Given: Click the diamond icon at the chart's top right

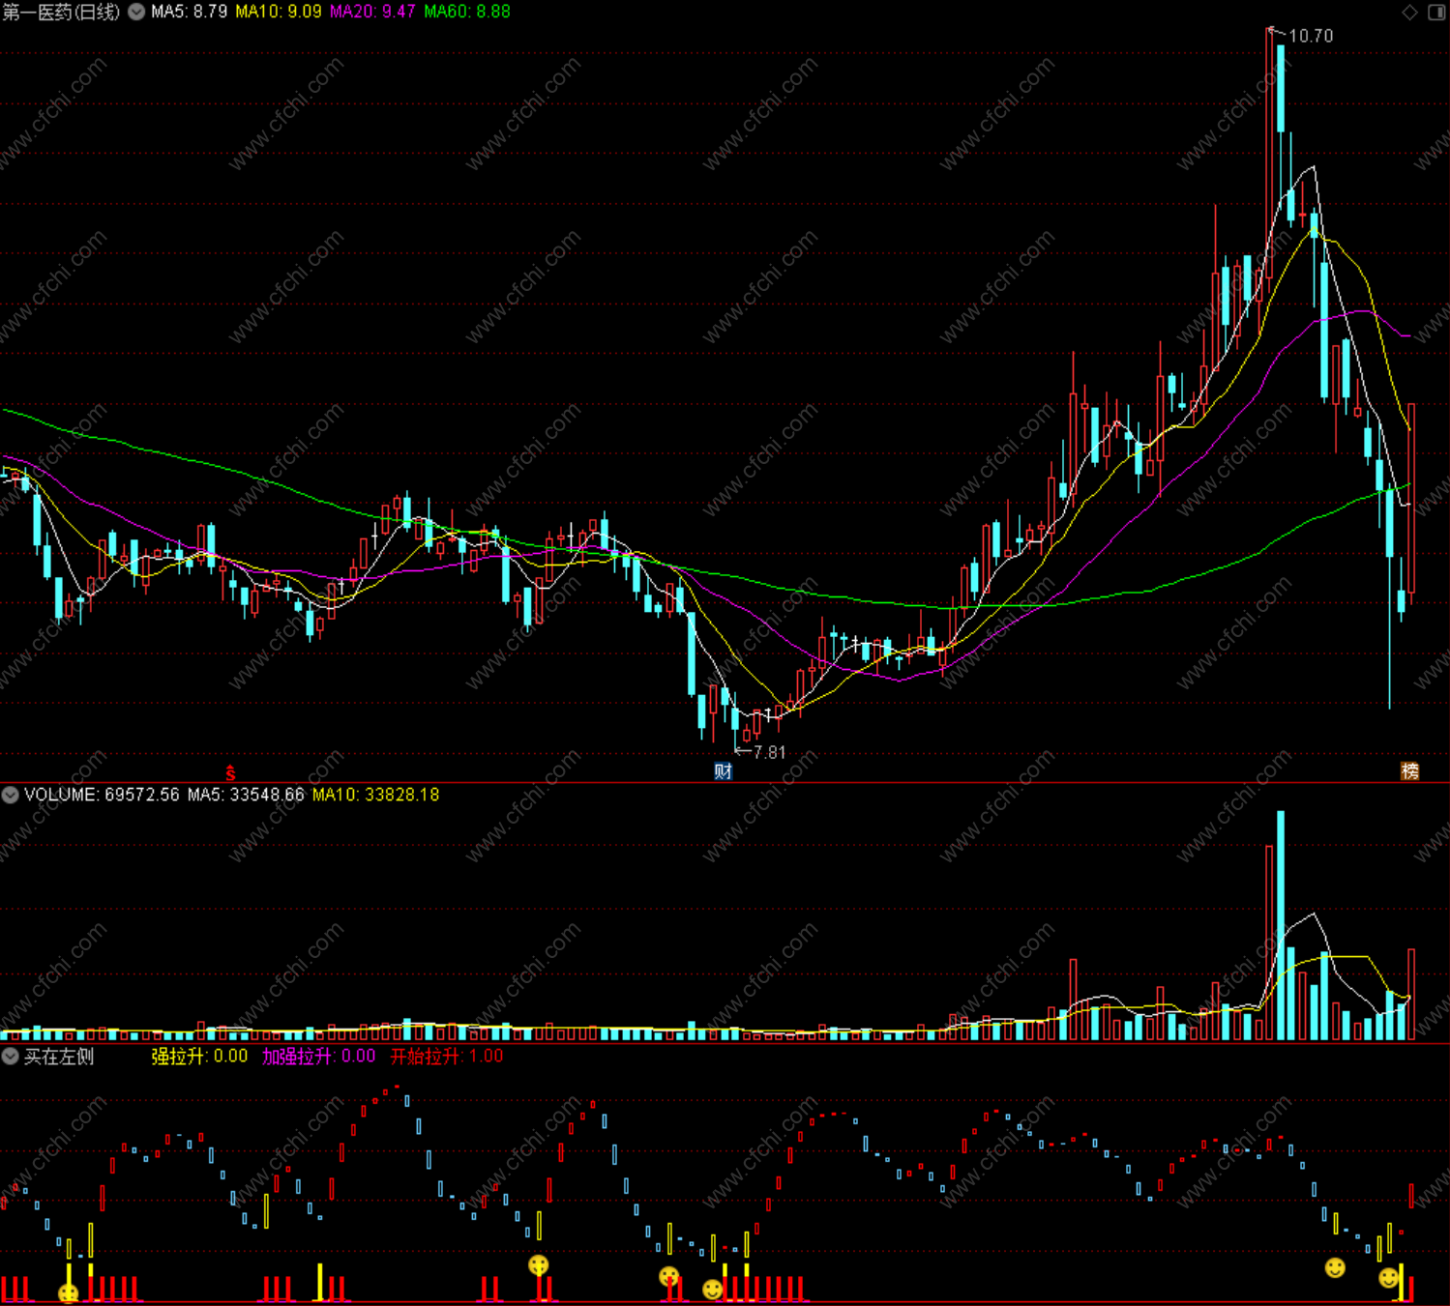Looking at the screenshot, I should tap(1409, 12).
